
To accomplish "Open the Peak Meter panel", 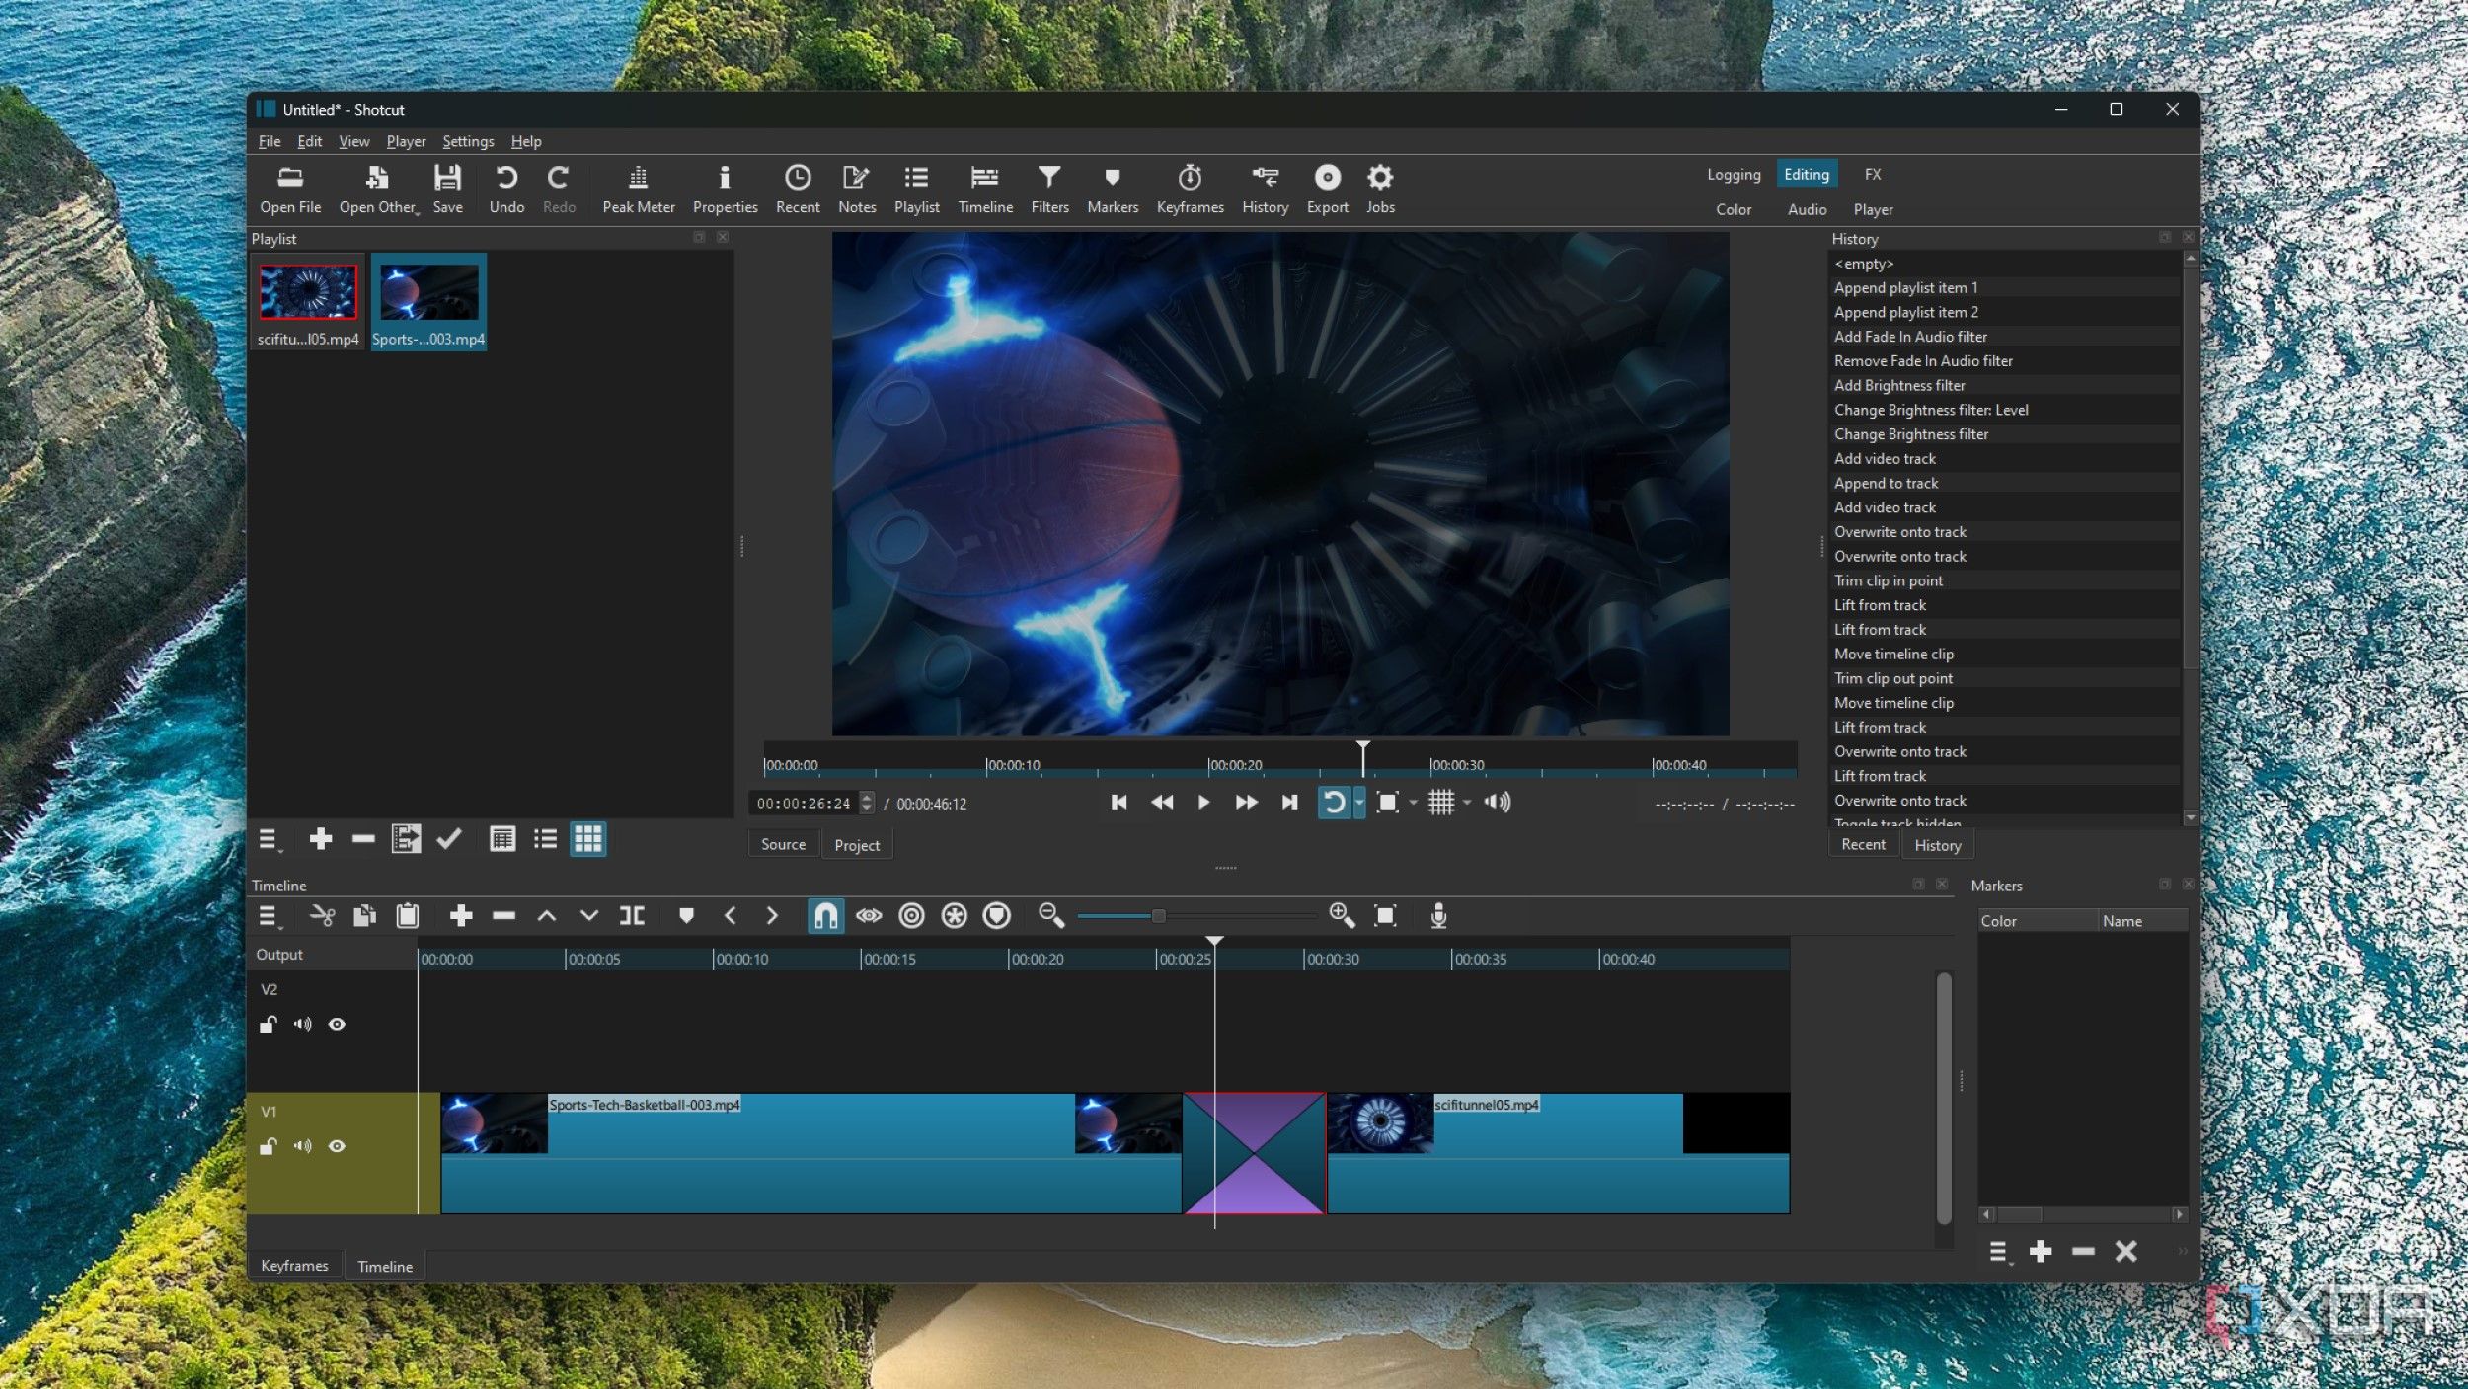I will click(x=638, y=189).
